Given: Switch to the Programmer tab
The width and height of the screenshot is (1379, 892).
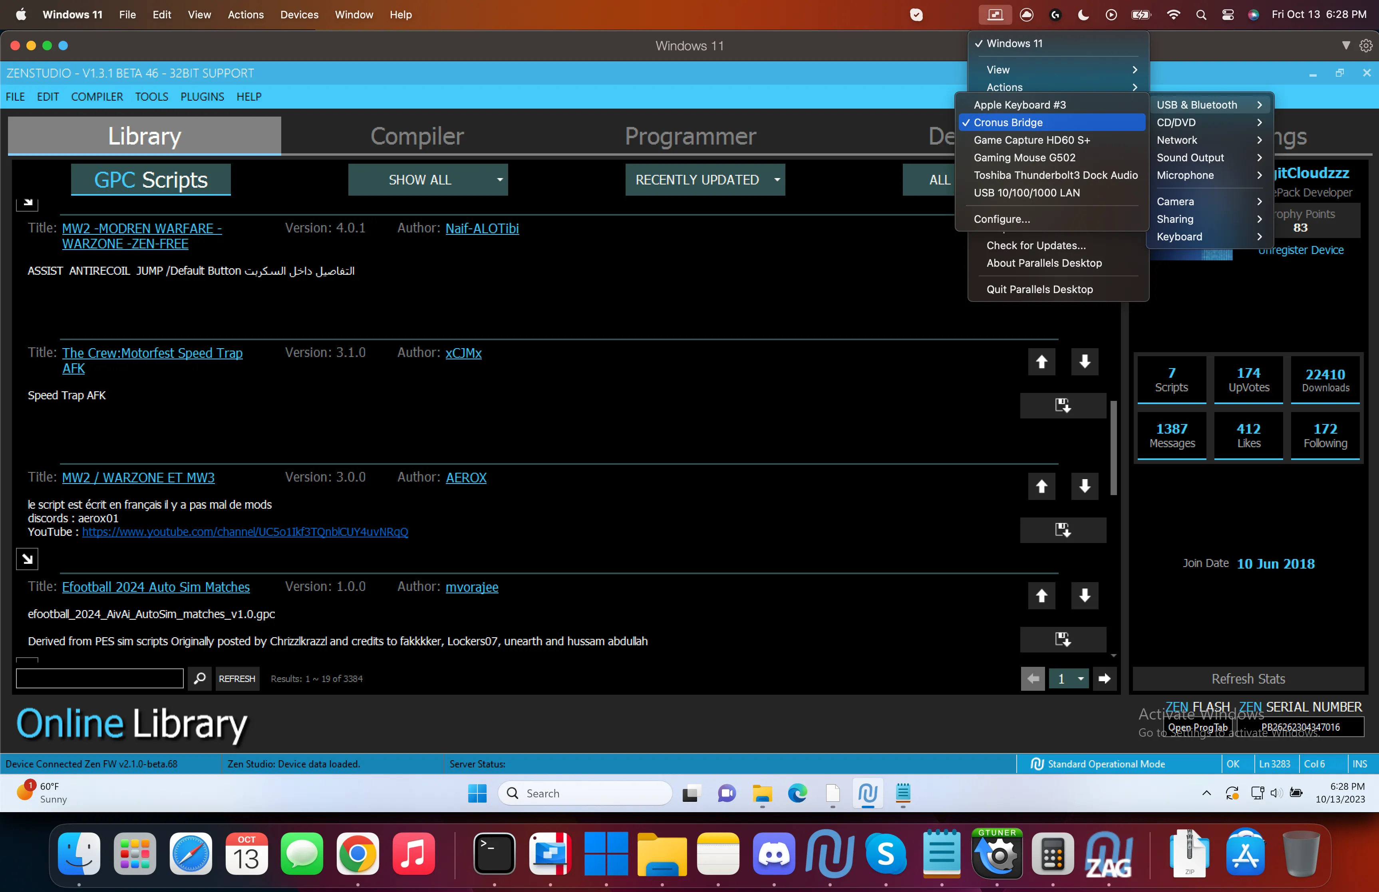Looking at the screenshot, I should [x=690, y=136].
